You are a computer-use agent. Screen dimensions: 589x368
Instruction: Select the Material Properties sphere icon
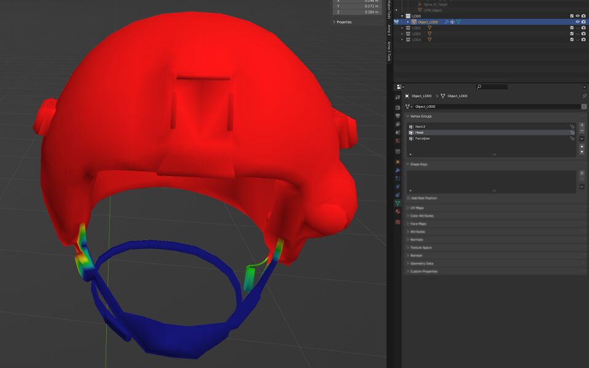(x=399, y=210)
